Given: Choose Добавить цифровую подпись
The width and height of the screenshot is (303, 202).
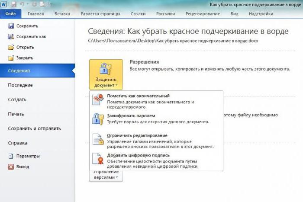Looking at the screenshot, I should pyautogui.click(x=156, y=160).
